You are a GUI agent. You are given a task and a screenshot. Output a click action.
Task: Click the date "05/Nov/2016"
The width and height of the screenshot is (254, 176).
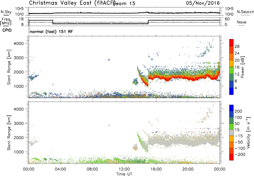pyautogui.click(x=203, y=3)
